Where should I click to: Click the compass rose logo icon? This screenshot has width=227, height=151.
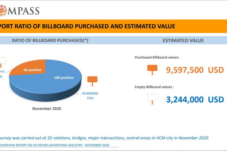(3, 11)
